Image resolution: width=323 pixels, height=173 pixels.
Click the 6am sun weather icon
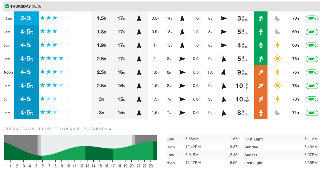pos(277,45)
